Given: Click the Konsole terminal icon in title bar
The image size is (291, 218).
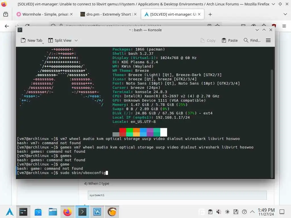Looking at the screenshot, I should click(20, 30).
